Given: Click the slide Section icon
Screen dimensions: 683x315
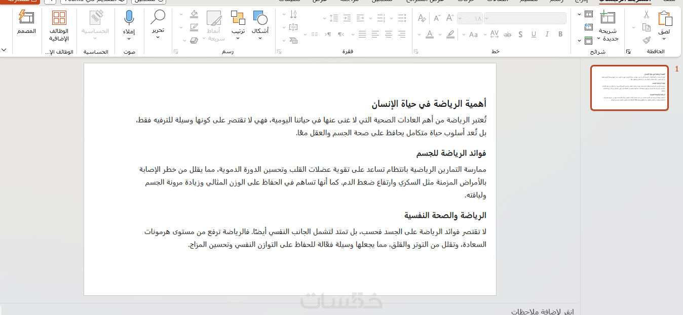Looking at the screenshot, I should (x=589, y=41).
